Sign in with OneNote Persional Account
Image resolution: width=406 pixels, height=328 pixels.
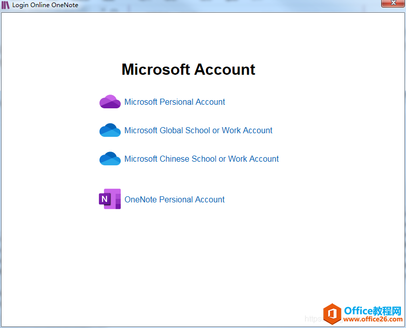click(x=175, y=199)
